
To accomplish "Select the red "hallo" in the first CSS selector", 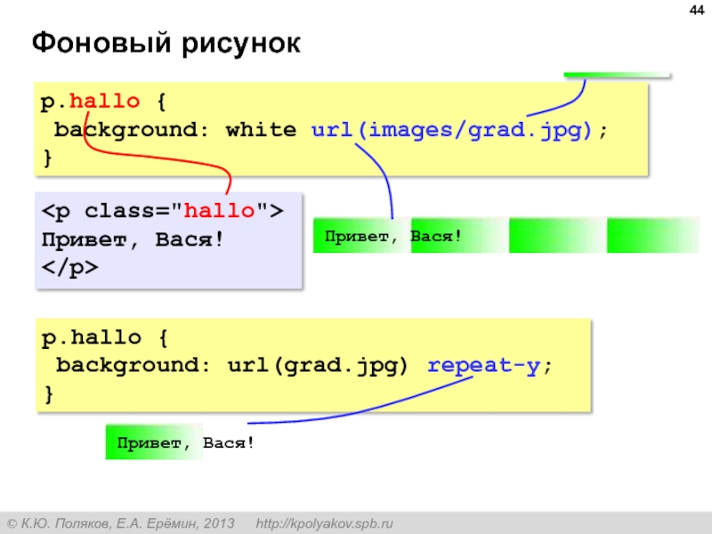I will pyautogui.click(x=104, y=101).
